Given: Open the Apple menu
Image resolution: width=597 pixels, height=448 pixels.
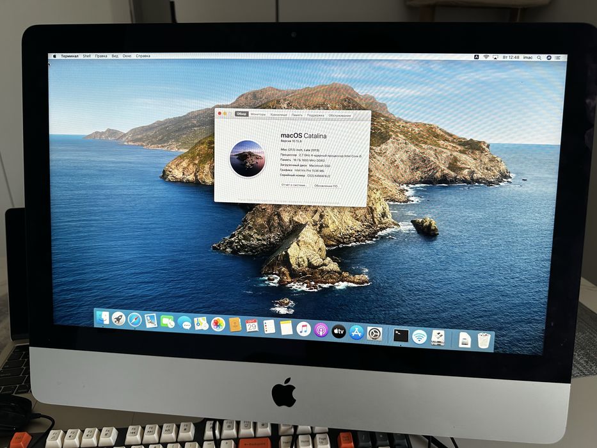Looking at the screenshot, I should (x=54, y=56).
